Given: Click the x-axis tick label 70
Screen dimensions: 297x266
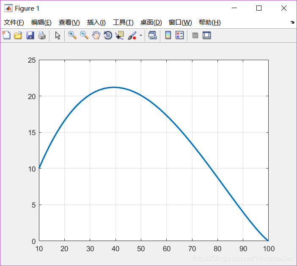Looking at the screenshot, I should (x=192, y=249).
